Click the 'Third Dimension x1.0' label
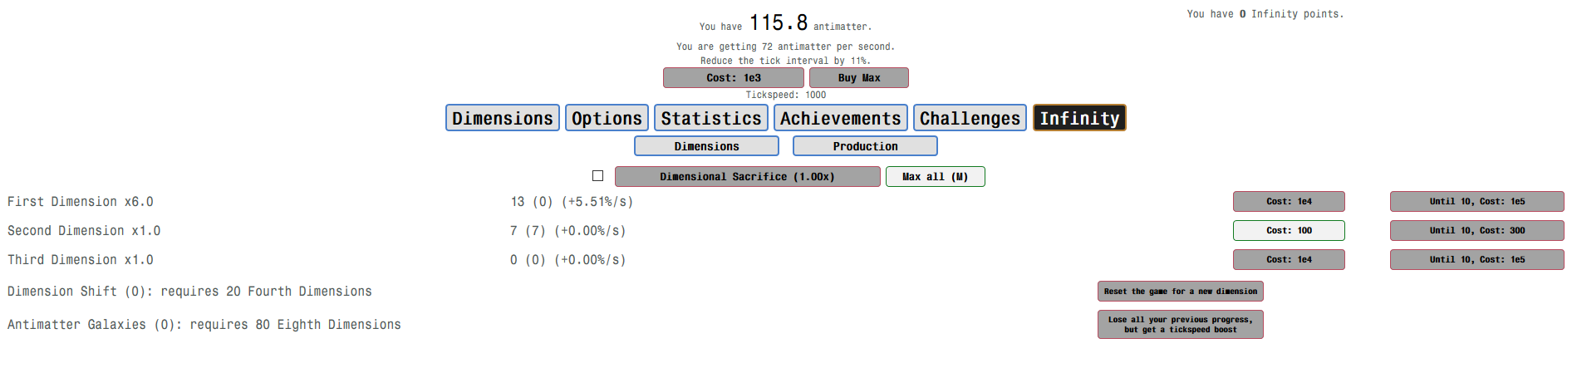The image size is (1577, 368). point(81,260)
